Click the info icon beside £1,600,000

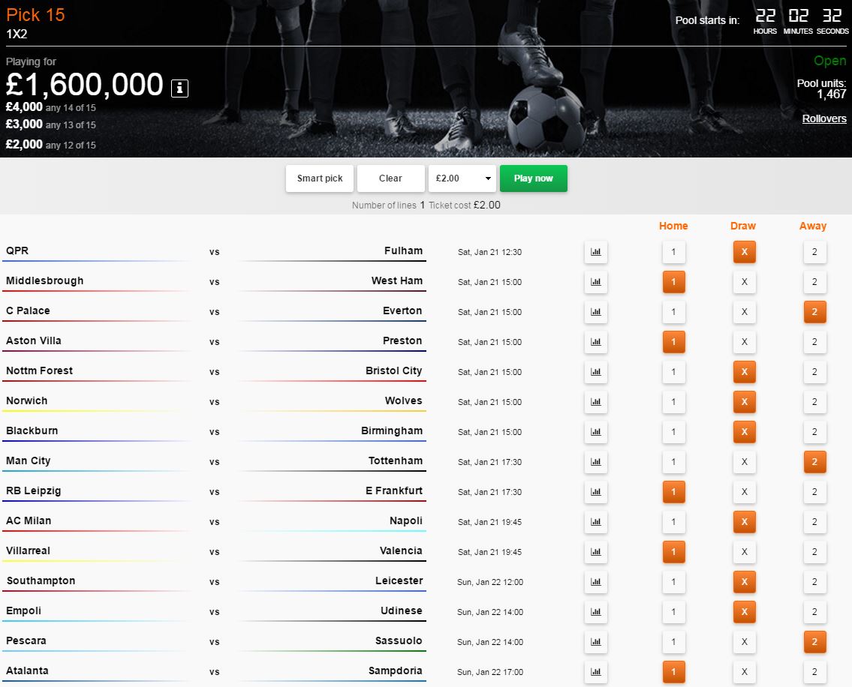tap(179, 88)
